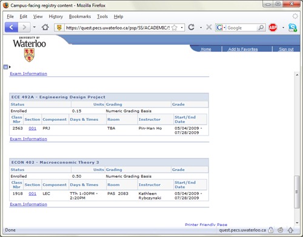Image resolution: width=303 pixels, height=237 pixels.
Task: Click the page scrollbar up arrow
Action: 297,75
